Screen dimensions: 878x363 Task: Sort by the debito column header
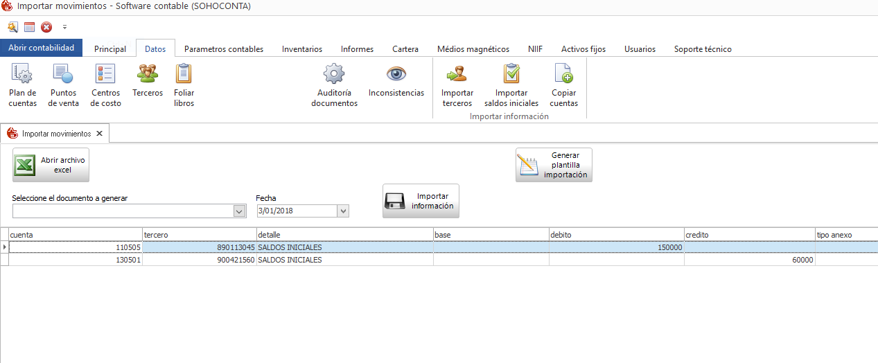[616, 235]
